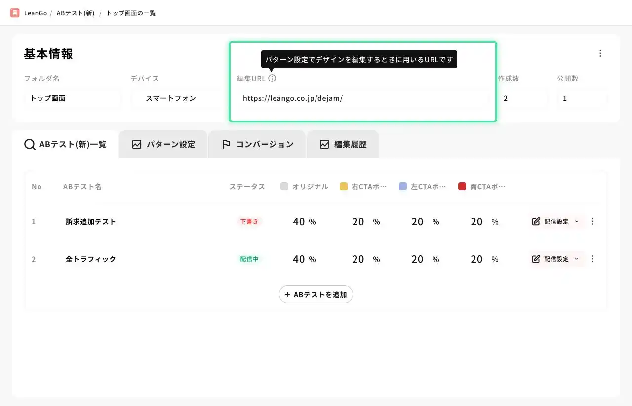Click the edit icon on 訴求追加テスト's 配信設定
This screenshot has height=406, width=632.
(536, 221)
